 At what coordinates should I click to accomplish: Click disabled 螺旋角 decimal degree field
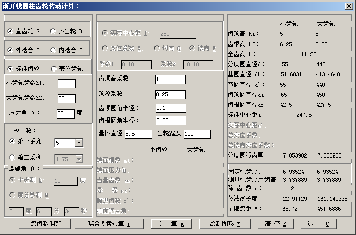click(66, 181)
